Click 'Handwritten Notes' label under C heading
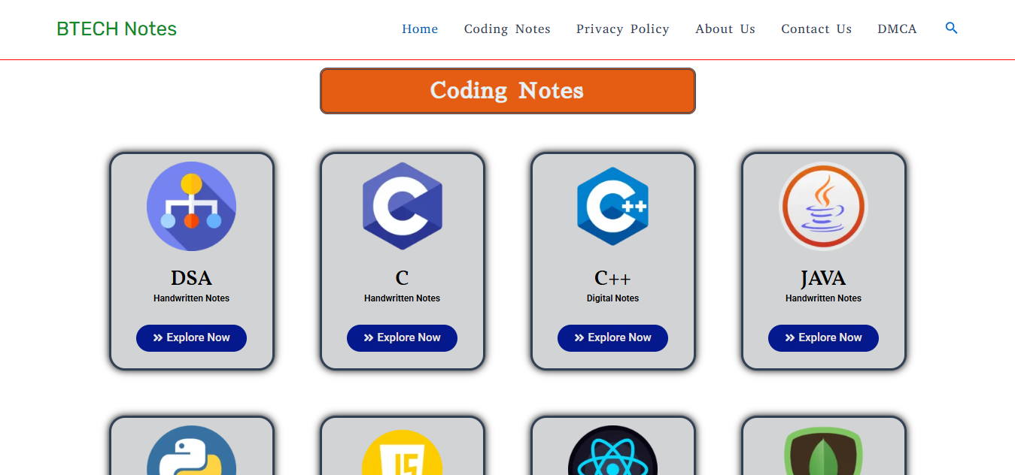1015x475 pixels. [x=402, y=298]
